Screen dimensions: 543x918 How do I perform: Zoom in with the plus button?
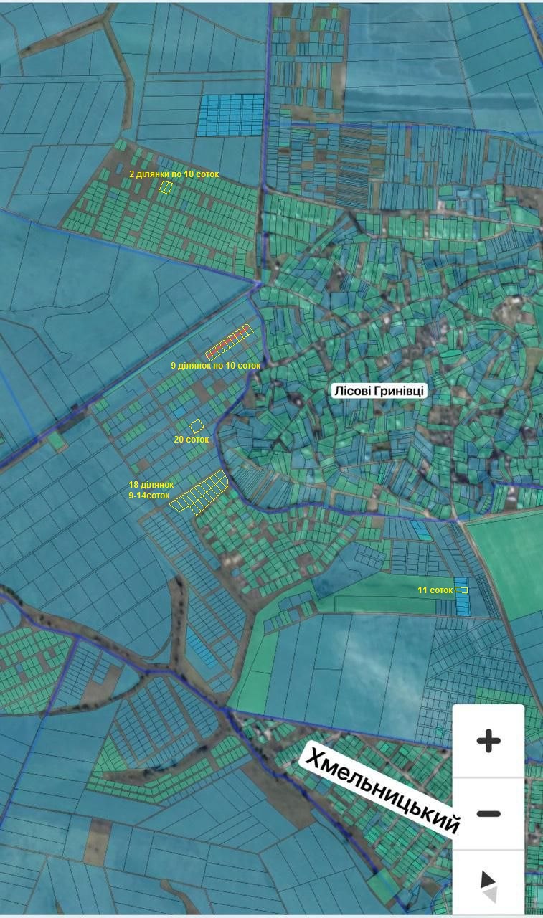[488, 741]
